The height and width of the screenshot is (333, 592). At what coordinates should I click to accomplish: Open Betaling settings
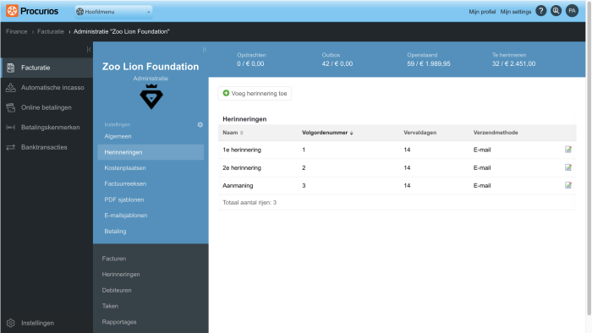click(x=115, y=232)
